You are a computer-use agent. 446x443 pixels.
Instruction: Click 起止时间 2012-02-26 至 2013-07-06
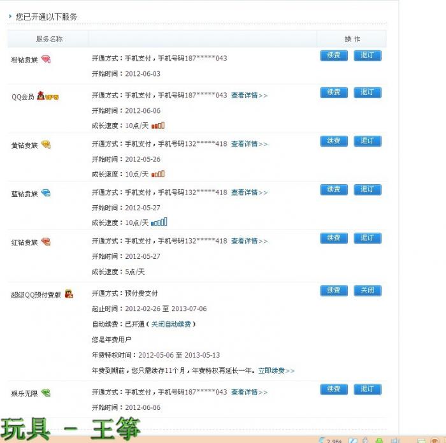click(x=149, y=309)
